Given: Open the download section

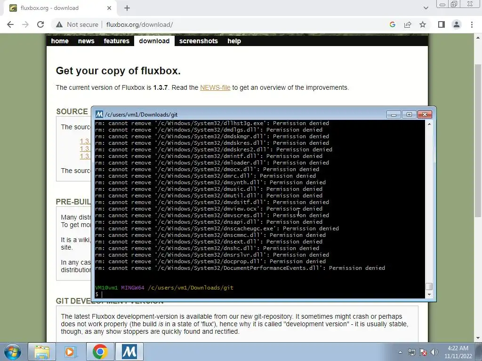Looking at the screenshot, I should [x=154, y=41].
